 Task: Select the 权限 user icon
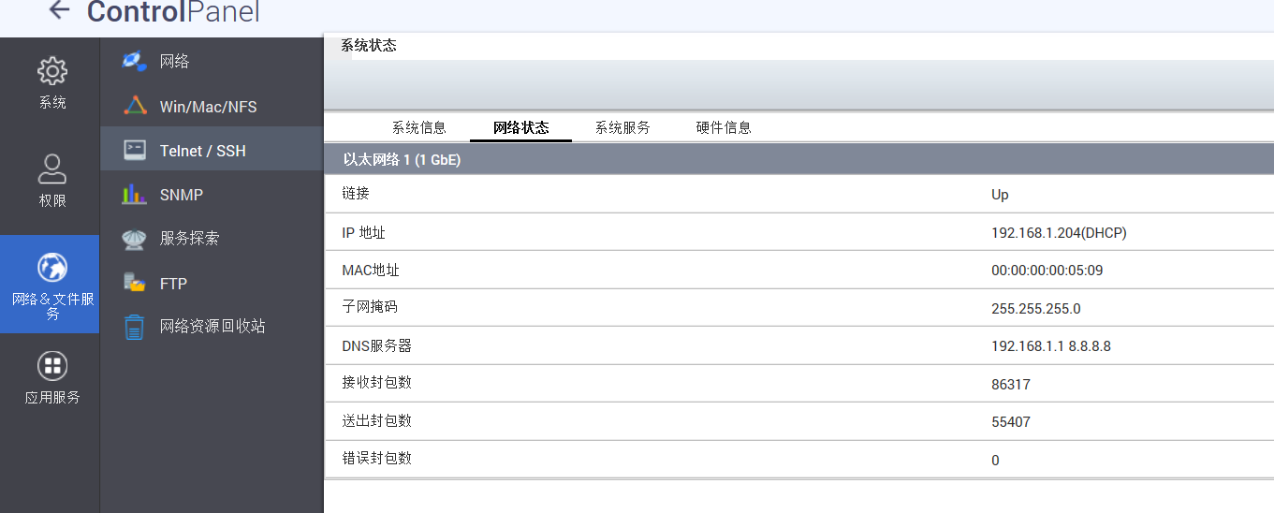coord(52,169)
